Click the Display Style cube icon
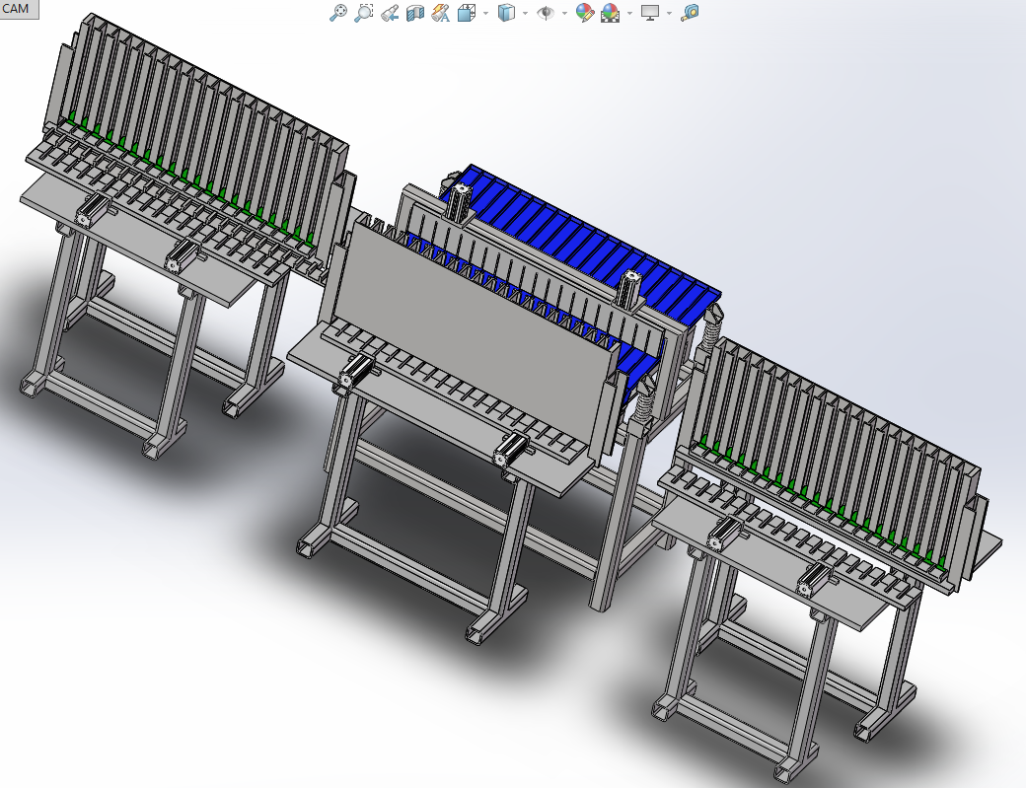The width and height of the screenshot is (1026, 788). (506, 13)
